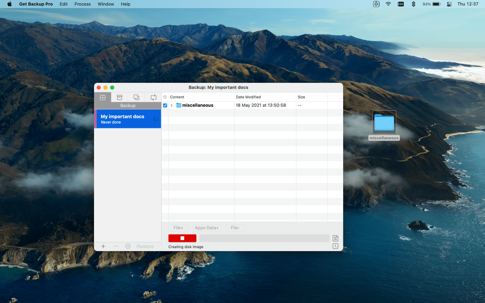Open the Get Backup Pro menu
This screenshot has height=303, width=485.
coord(36,4)
